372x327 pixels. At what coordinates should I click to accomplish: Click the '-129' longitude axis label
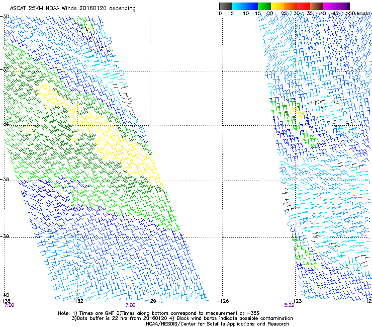point(150,301)
